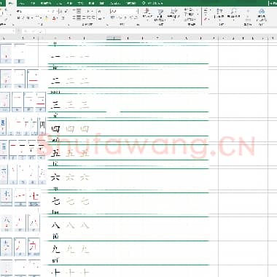This screenshot has height=277, width=277.
Task: Toggle Middle Align in the alignment group
Action: (x=79, y=11)
